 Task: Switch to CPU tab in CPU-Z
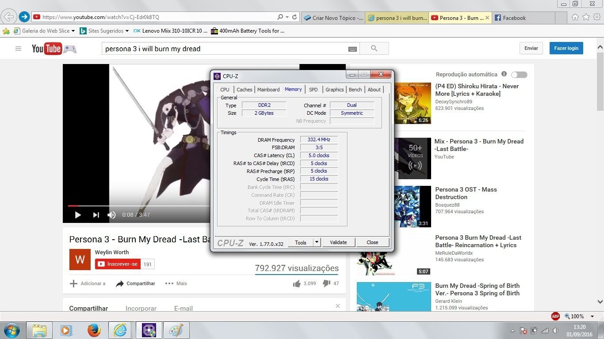[225, 90]
